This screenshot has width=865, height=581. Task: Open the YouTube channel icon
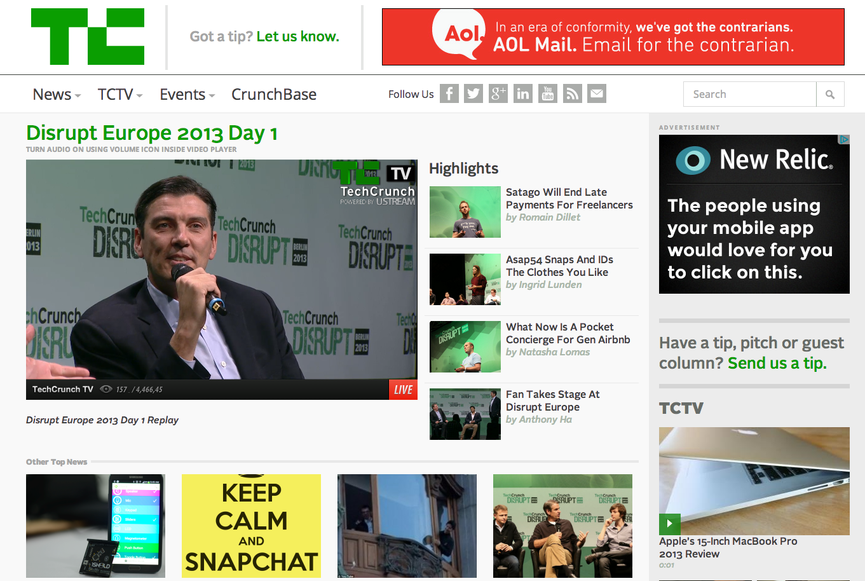pyautogui.click(x=548, y=94)
